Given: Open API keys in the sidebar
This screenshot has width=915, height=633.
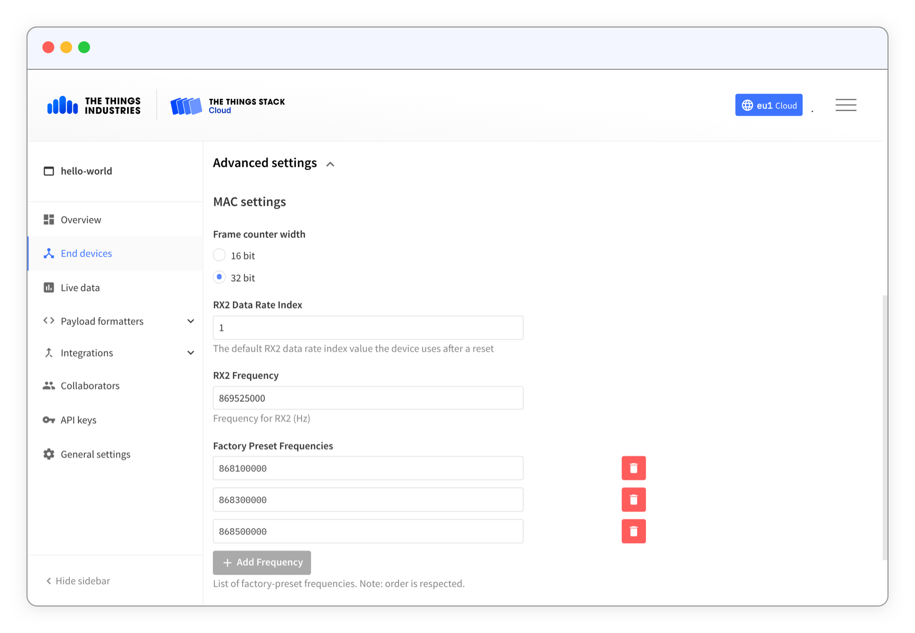Looking at the screenshot, I should (x=78, y=420).
